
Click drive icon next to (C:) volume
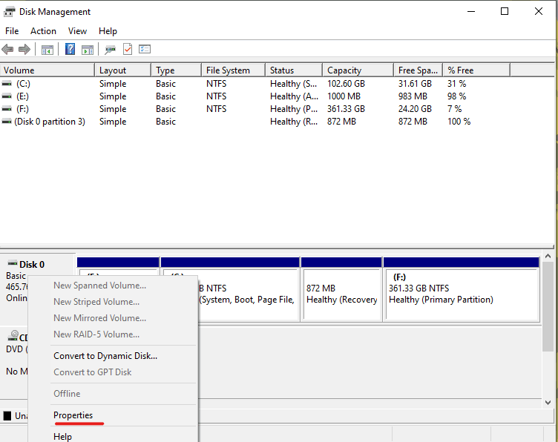(7, 84)
